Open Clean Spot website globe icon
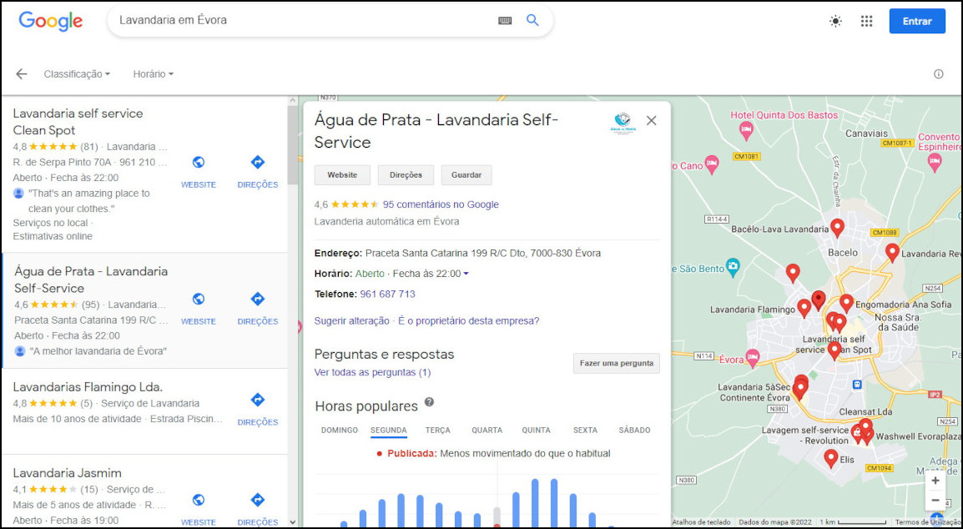This screenshot has height=529, width=963. [199, 162]
